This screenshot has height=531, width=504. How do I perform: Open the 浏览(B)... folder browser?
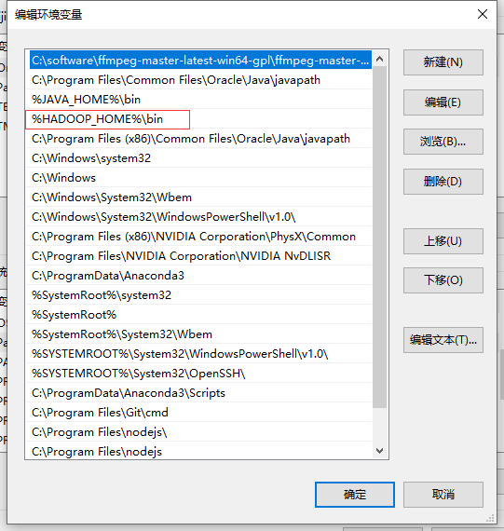click(x=443, y=142)
